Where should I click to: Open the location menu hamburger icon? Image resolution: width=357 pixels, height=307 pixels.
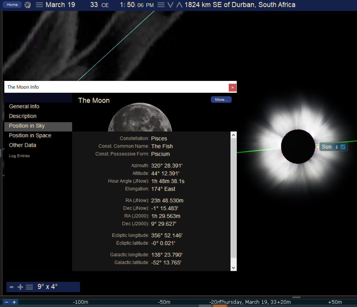point(161,5)
